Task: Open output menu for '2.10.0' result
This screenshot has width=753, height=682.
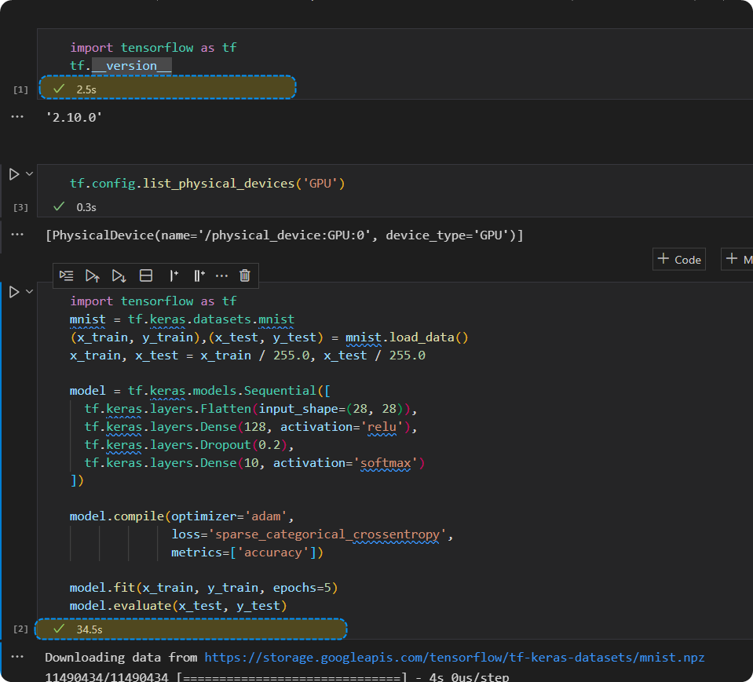Action: (x=17, y=116)
